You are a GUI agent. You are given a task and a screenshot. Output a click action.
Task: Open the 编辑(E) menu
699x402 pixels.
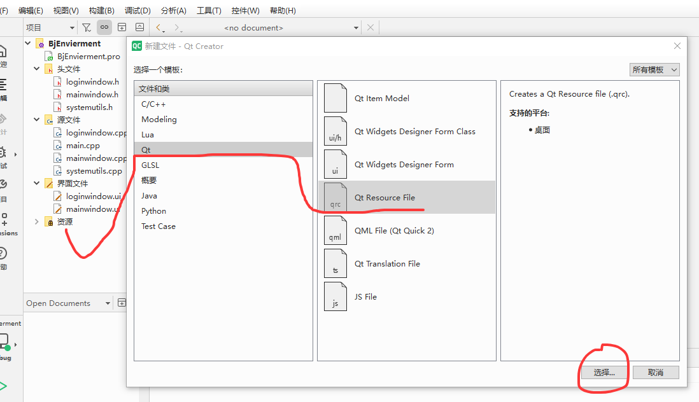point(31,10)
